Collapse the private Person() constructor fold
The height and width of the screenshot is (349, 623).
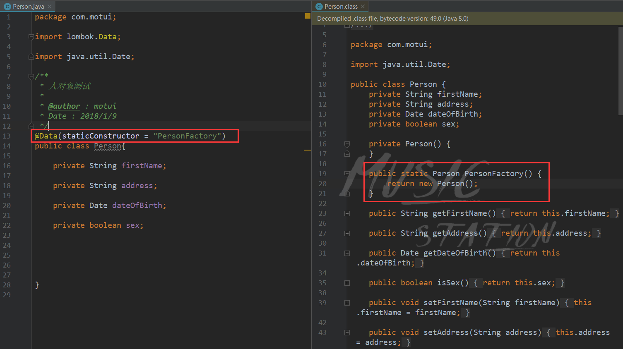click(347, 144)
